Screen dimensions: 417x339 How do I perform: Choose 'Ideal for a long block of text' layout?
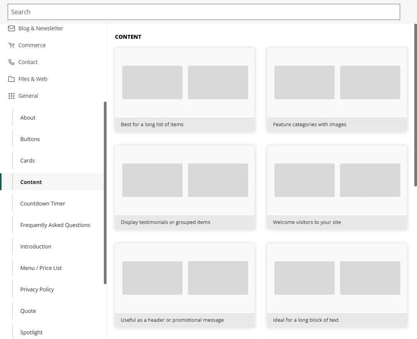[x=337, y=285]
